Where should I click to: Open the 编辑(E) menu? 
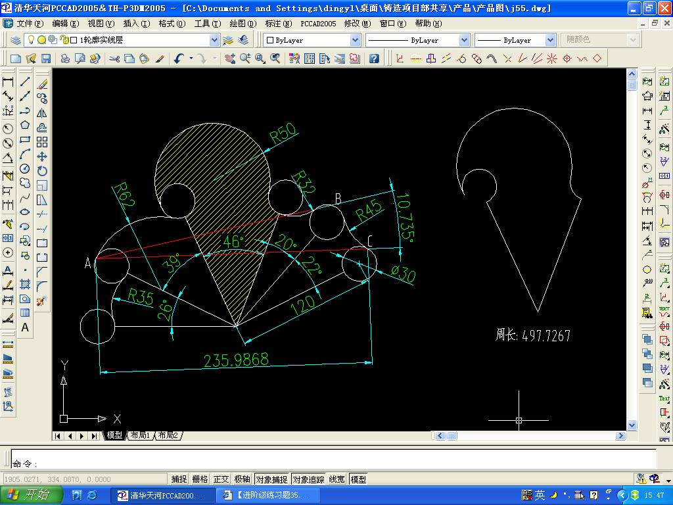point(65,24)
